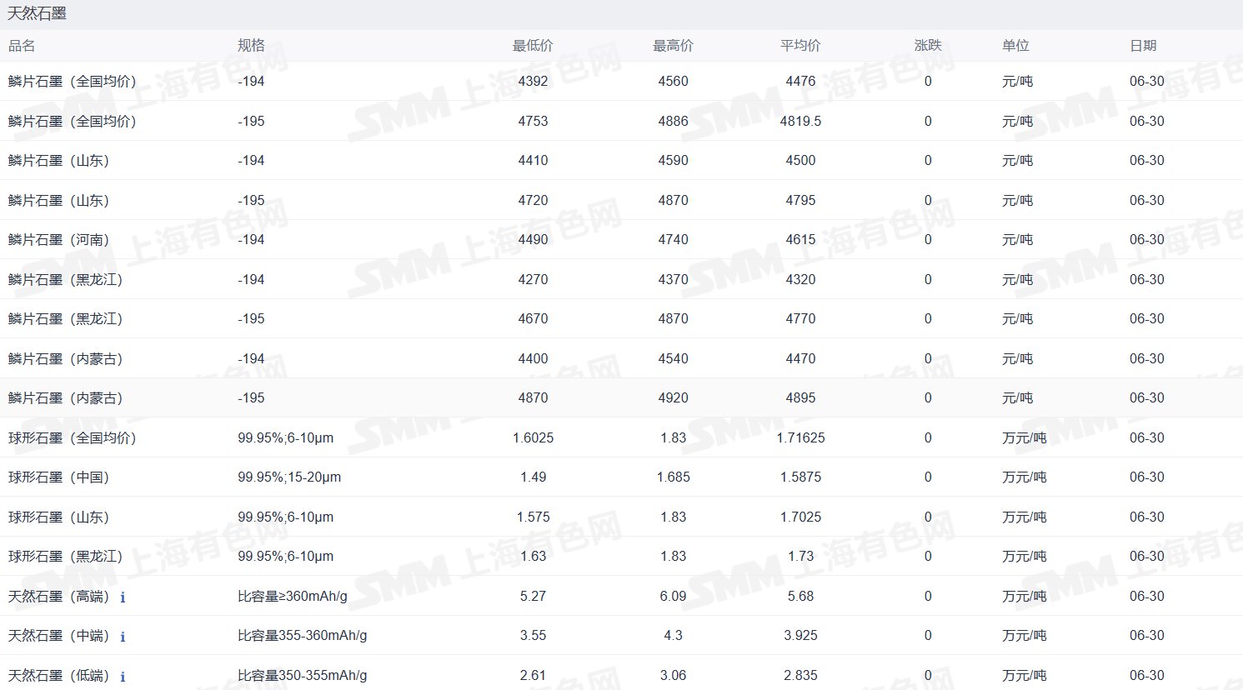Click the 平均价 column header
This screenshot has height=690, width=1243.
(x=800, y=46)
